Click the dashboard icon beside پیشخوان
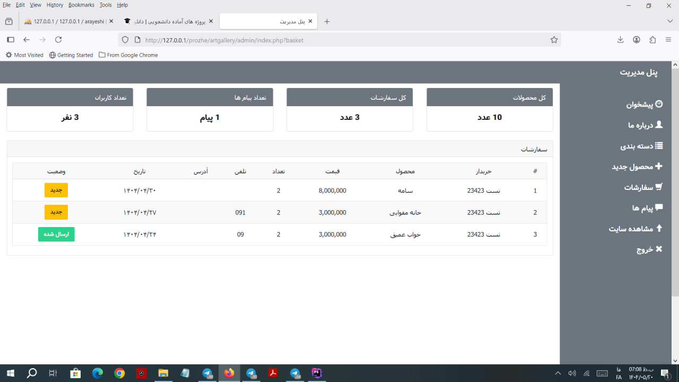The width and height of the screenshot is (679, 382). coord(659,104)
